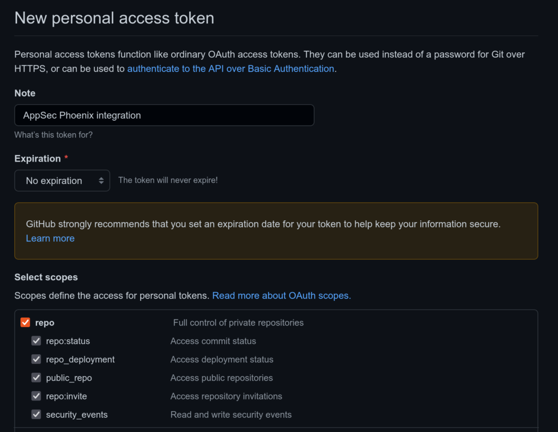Image resolution: width=558 pixels, height=432 pixels.
Task: Click the security_events label text
Action: point(77,415)
